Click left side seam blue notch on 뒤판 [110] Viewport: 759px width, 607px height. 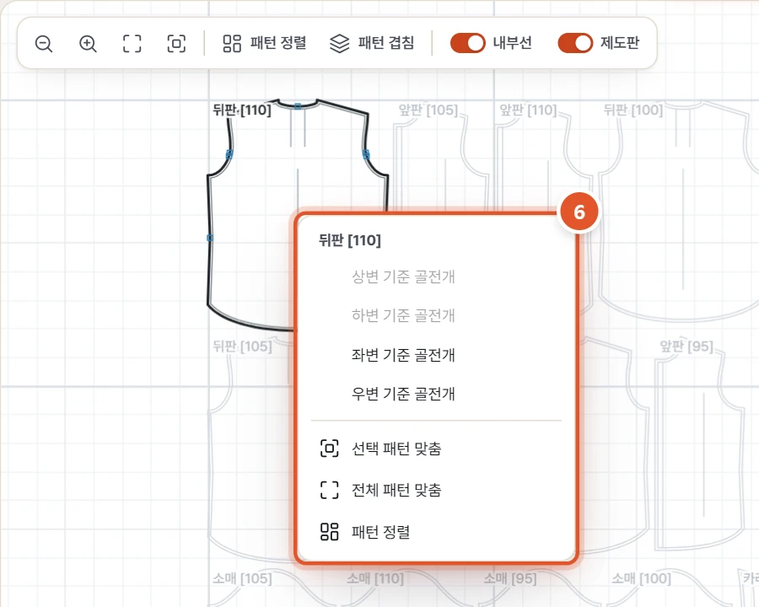pyautogui.click(x=210, y=238)
